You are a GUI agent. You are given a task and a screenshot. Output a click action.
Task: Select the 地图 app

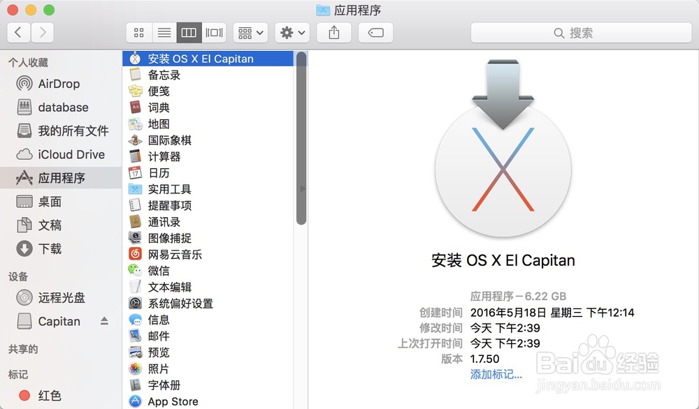point(208,124)
